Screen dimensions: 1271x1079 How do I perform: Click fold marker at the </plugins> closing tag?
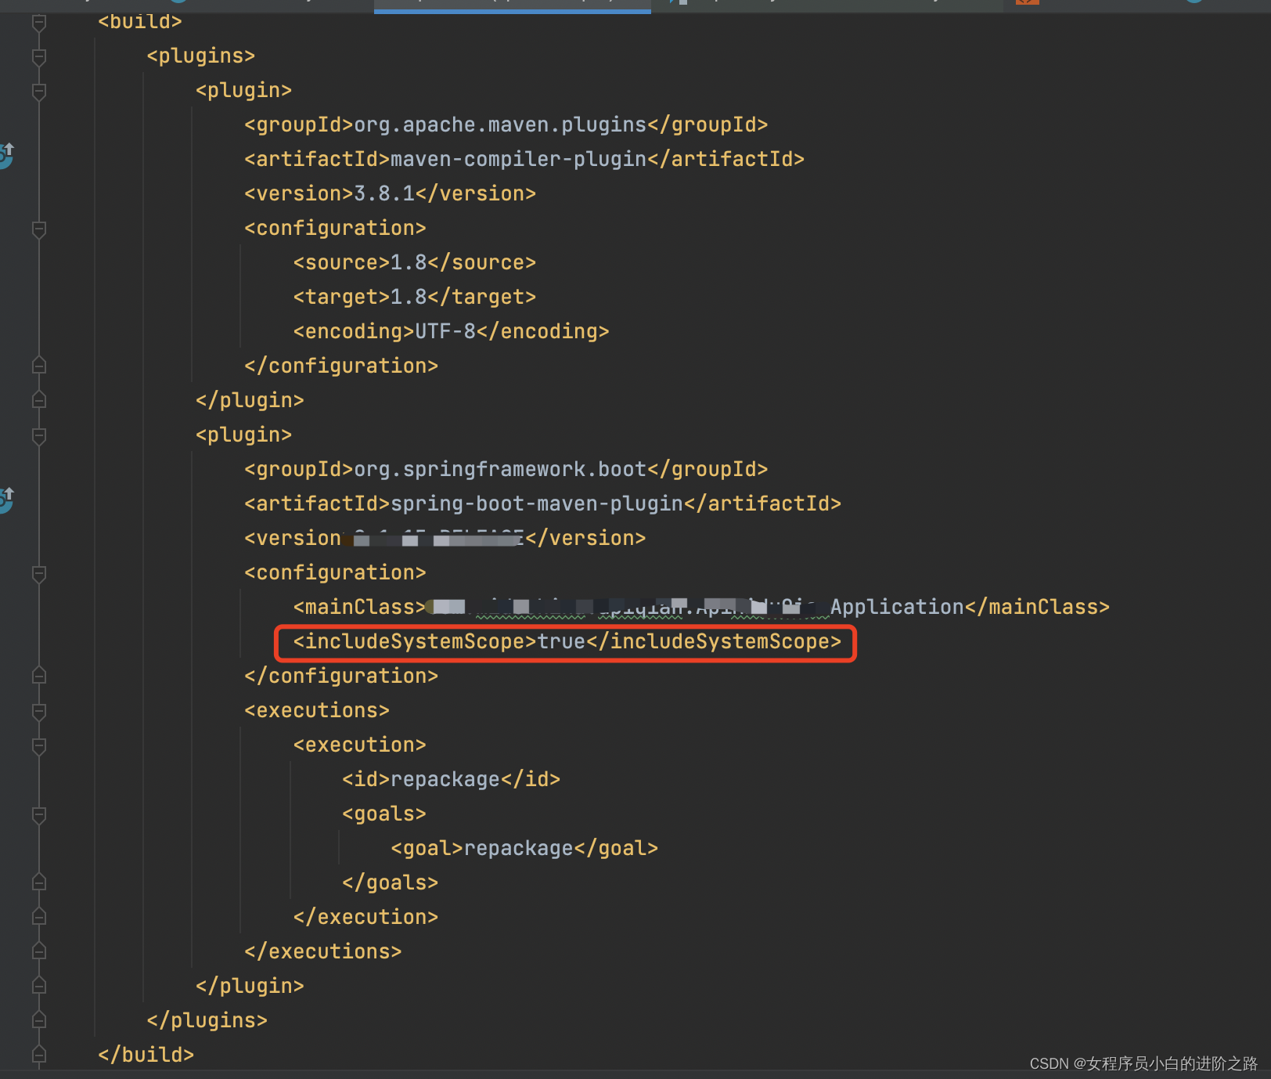click(39, 1020)
